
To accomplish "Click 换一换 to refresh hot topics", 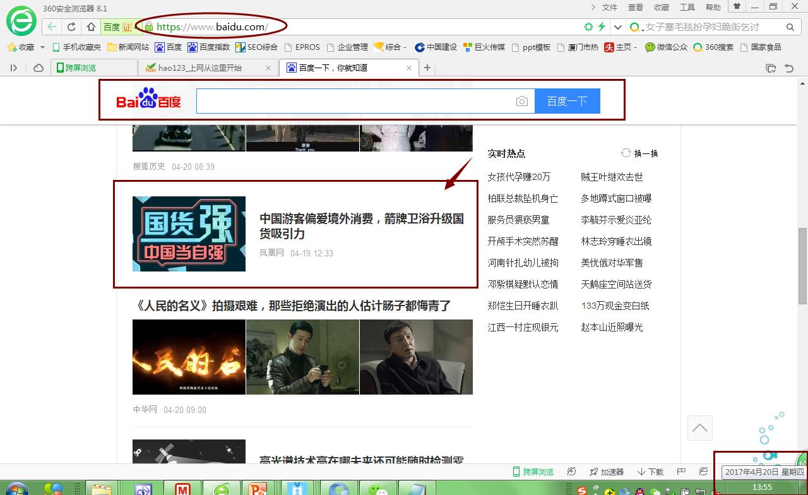I will (640, 153).
